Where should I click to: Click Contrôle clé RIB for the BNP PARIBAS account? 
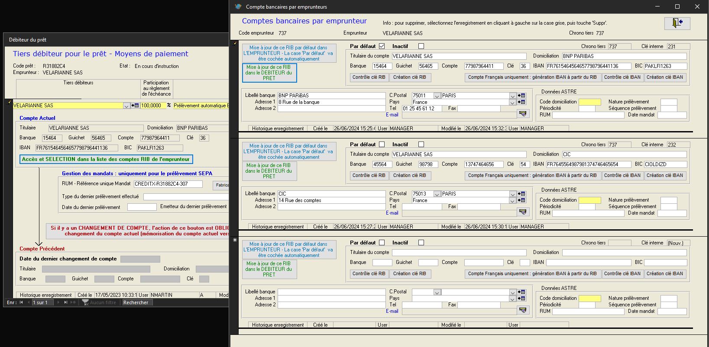369,77
